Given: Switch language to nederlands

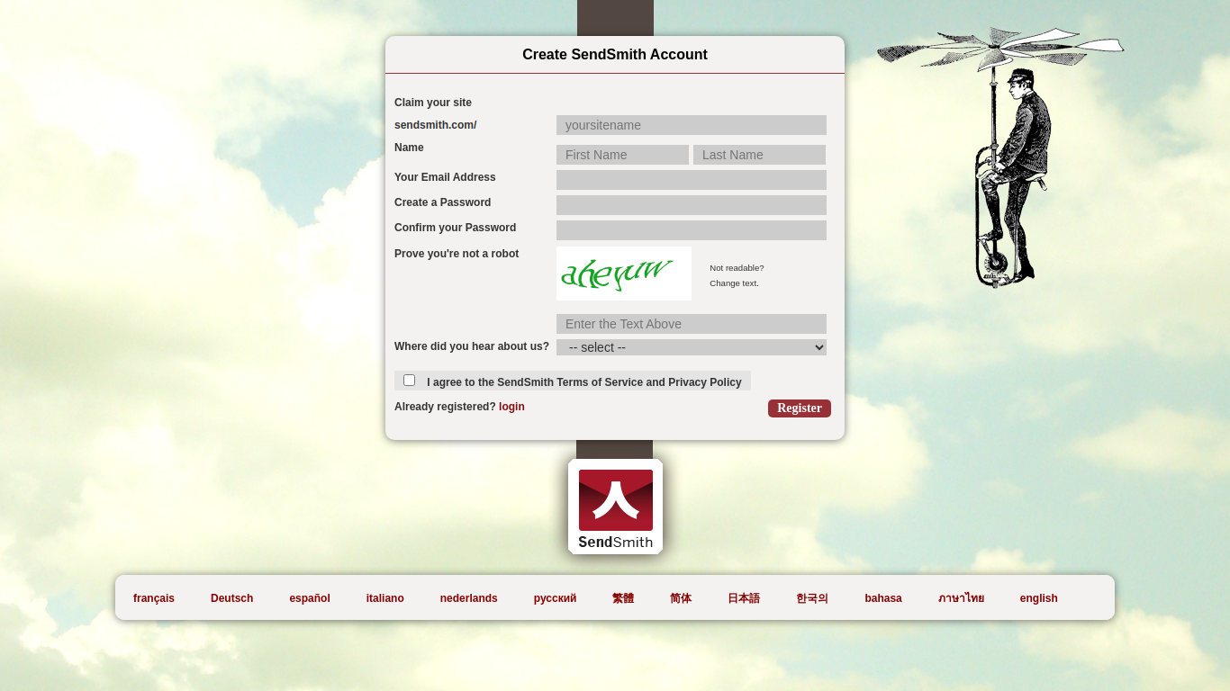Looking at the screenshot, I should tap(469, 598).
